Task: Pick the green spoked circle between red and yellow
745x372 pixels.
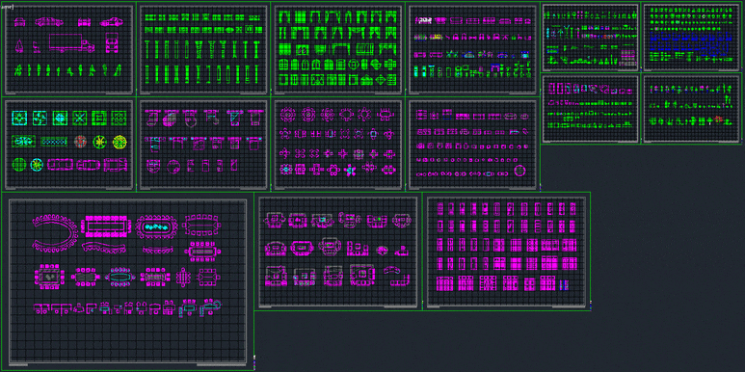Action: [100, 141]
